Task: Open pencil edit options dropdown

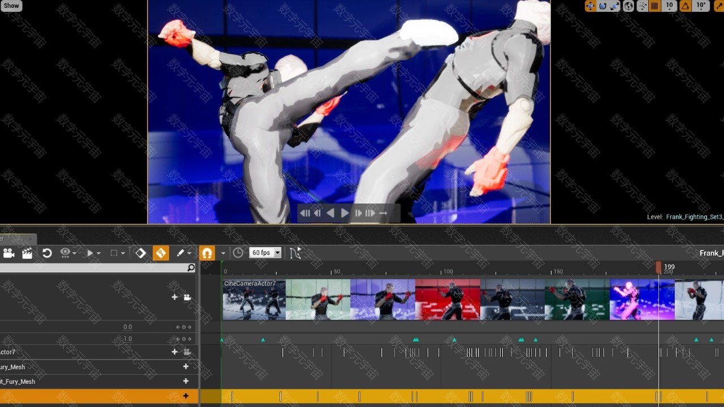Action: click(x=183, y=253)
